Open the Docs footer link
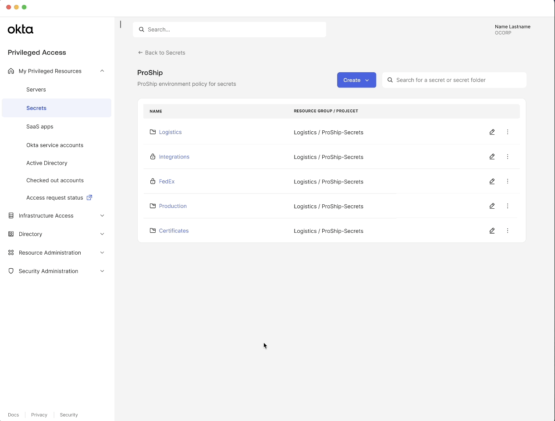Viewport: 555px width, 421px height. point(14,415)
